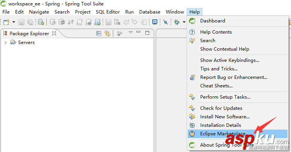This screenshot has width=291, height=152.
Task: Click the blue scroll with green plus icon
Action: [x=98, y=22]
